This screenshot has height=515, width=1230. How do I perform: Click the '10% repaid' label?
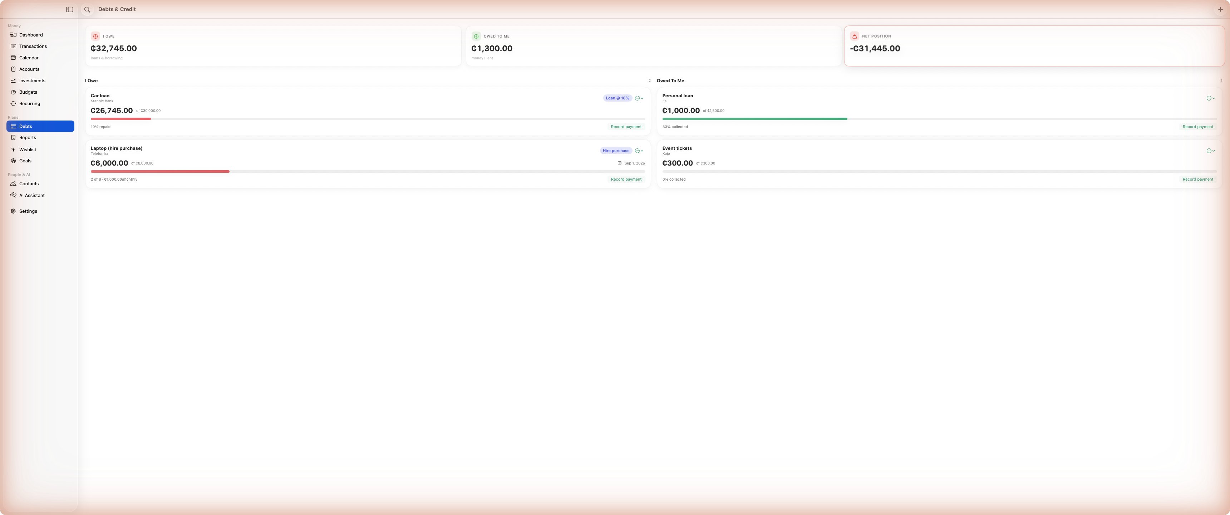[101, 127]
